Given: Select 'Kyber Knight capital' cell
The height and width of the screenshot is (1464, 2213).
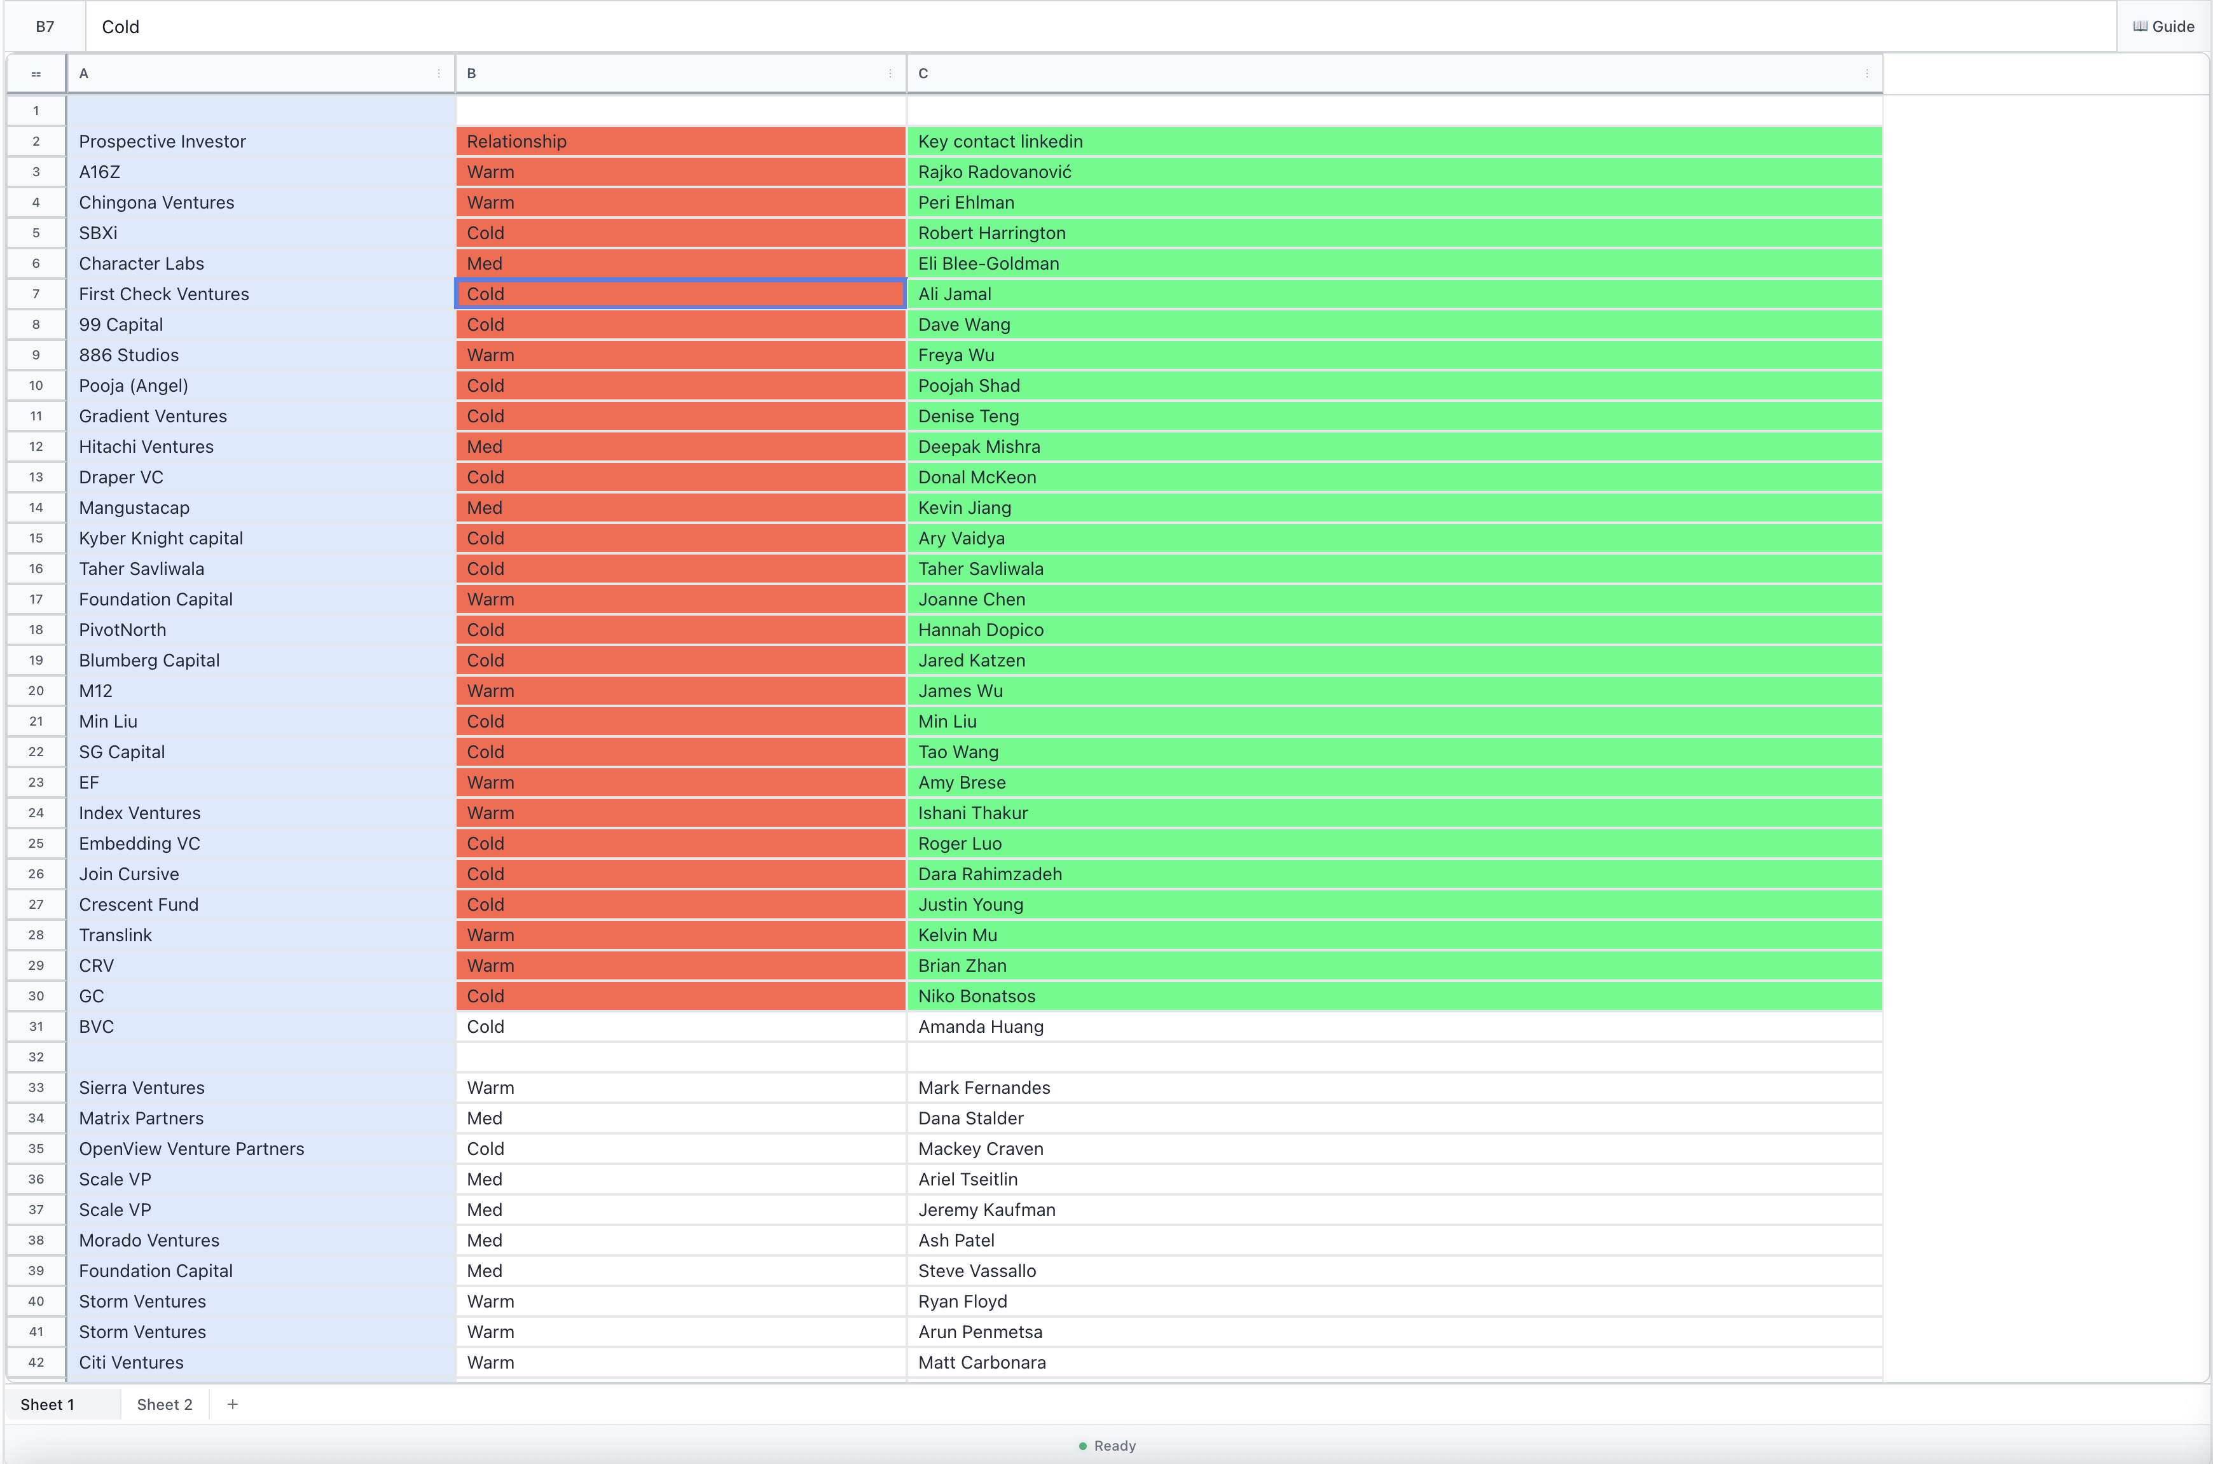Looking at the screenshot, I should point(261,538).
